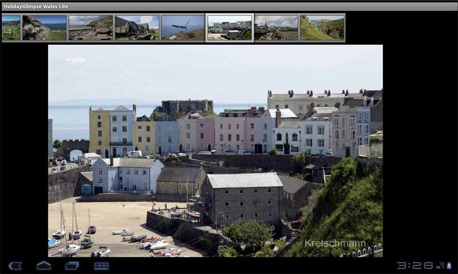Select the partially visible first green coast thumbnail
This screenshot has width=458, height=274.
tap(11, 27)
